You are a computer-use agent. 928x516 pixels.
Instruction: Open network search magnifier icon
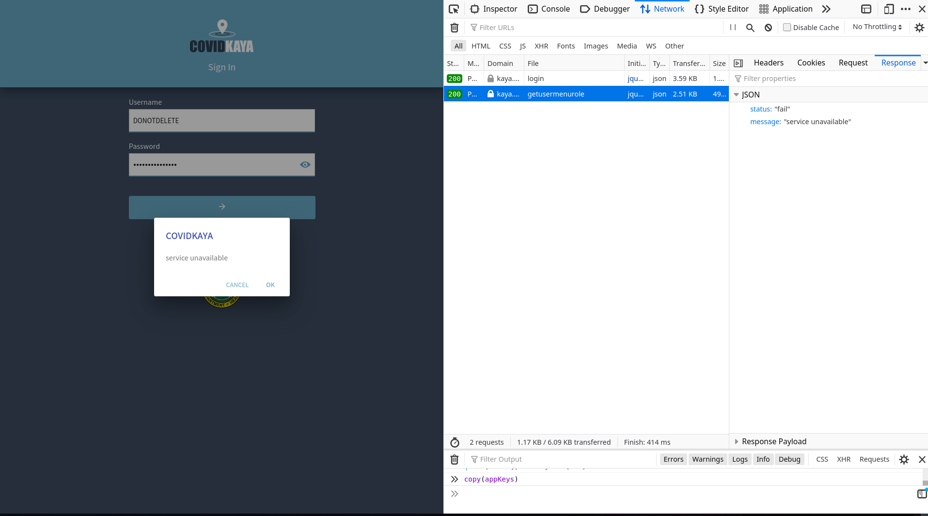click(750, 28)
